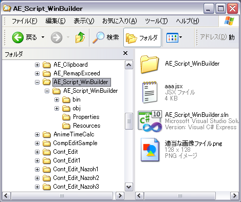Select CompEditSample folder in tree
Viewport: 241px width, 202px height.
pos(75,143)
